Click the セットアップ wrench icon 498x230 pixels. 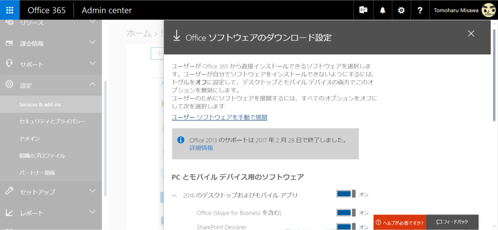10,191
